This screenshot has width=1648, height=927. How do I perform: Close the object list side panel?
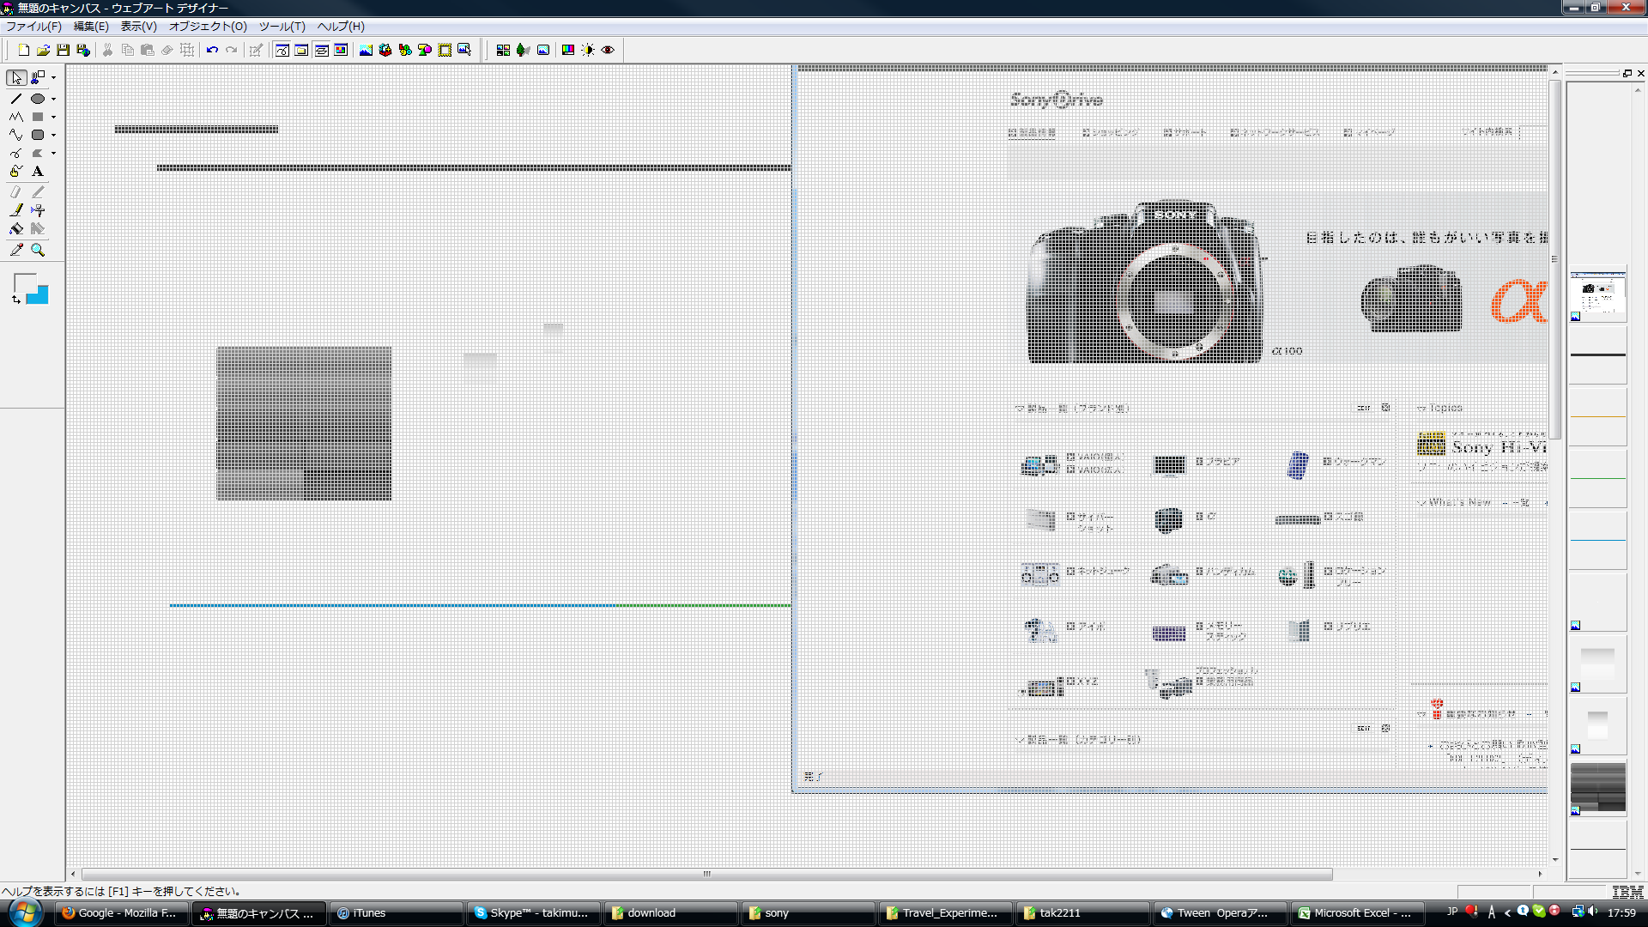[x=1640, y=74]
